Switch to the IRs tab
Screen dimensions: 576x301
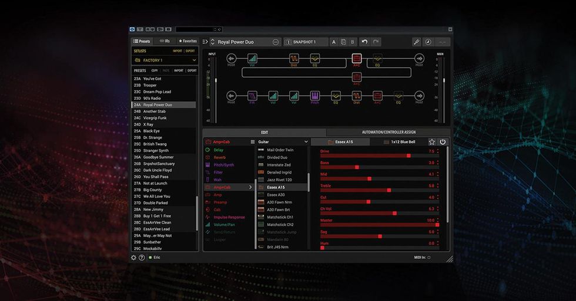[165, 41]
